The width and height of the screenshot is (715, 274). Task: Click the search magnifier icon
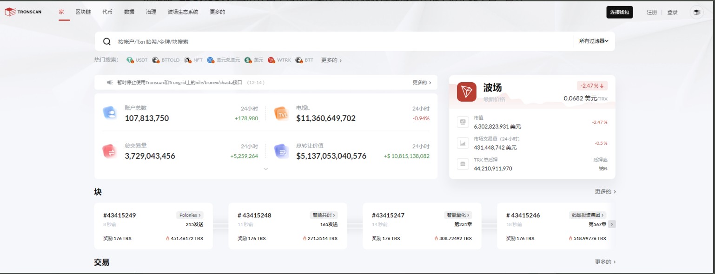tap(107, 42)
